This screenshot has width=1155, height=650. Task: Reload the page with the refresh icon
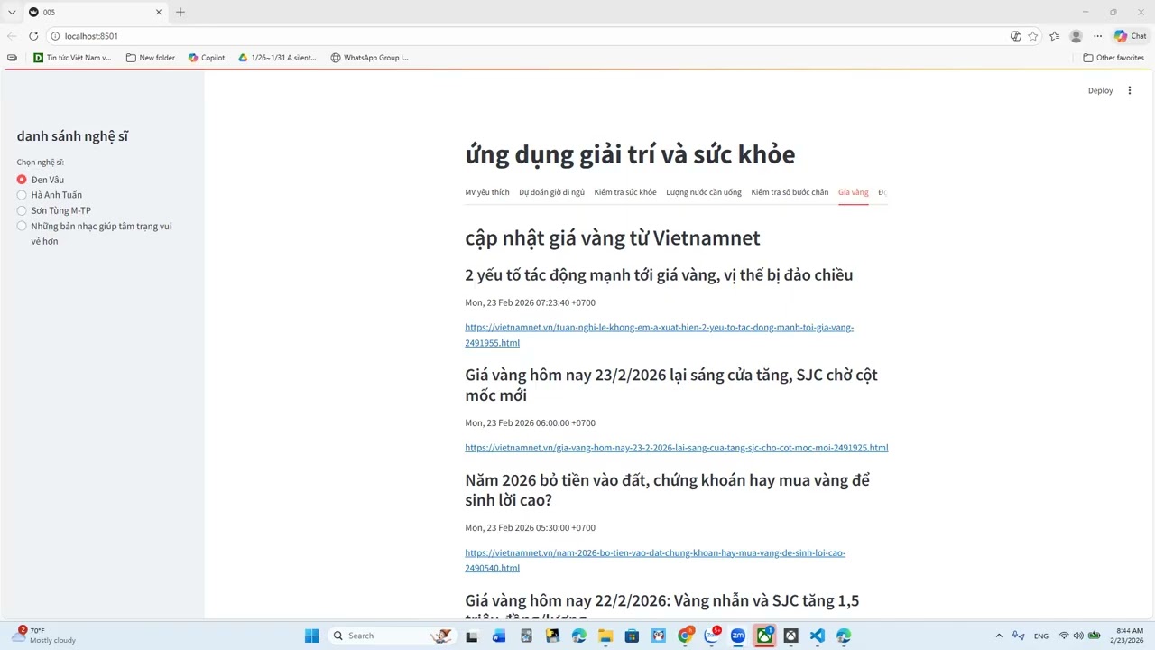[33, 36]
